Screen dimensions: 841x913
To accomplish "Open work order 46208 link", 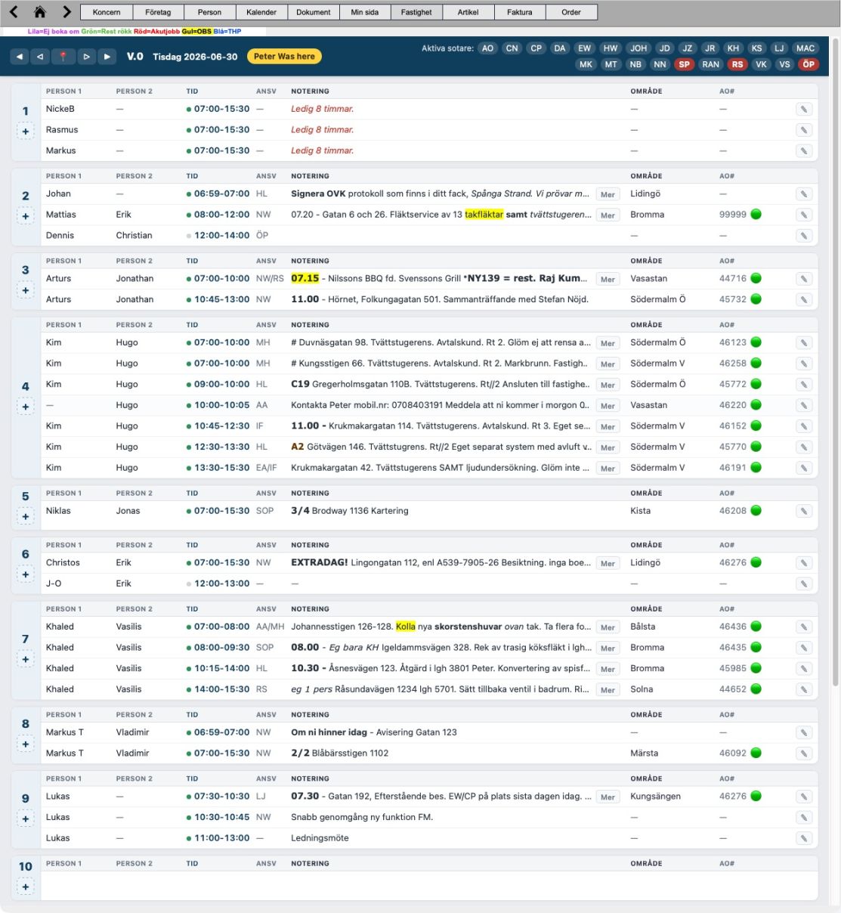I will pyautogui.click(x=733, y=511).
